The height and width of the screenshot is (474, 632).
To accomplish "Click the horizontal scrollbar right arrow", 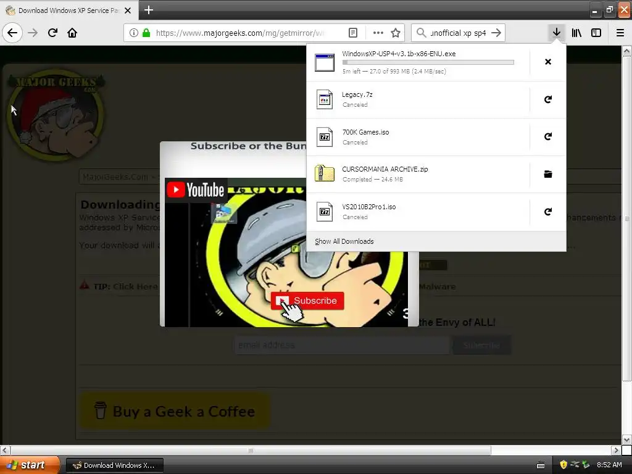I will pos(616,450).
